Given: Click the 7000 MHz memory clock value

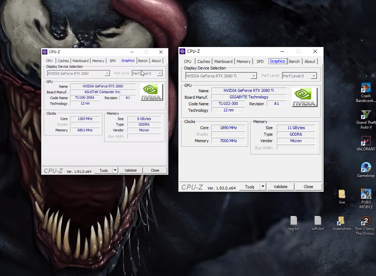Looking at the screenshot, I should click(228, 141).
